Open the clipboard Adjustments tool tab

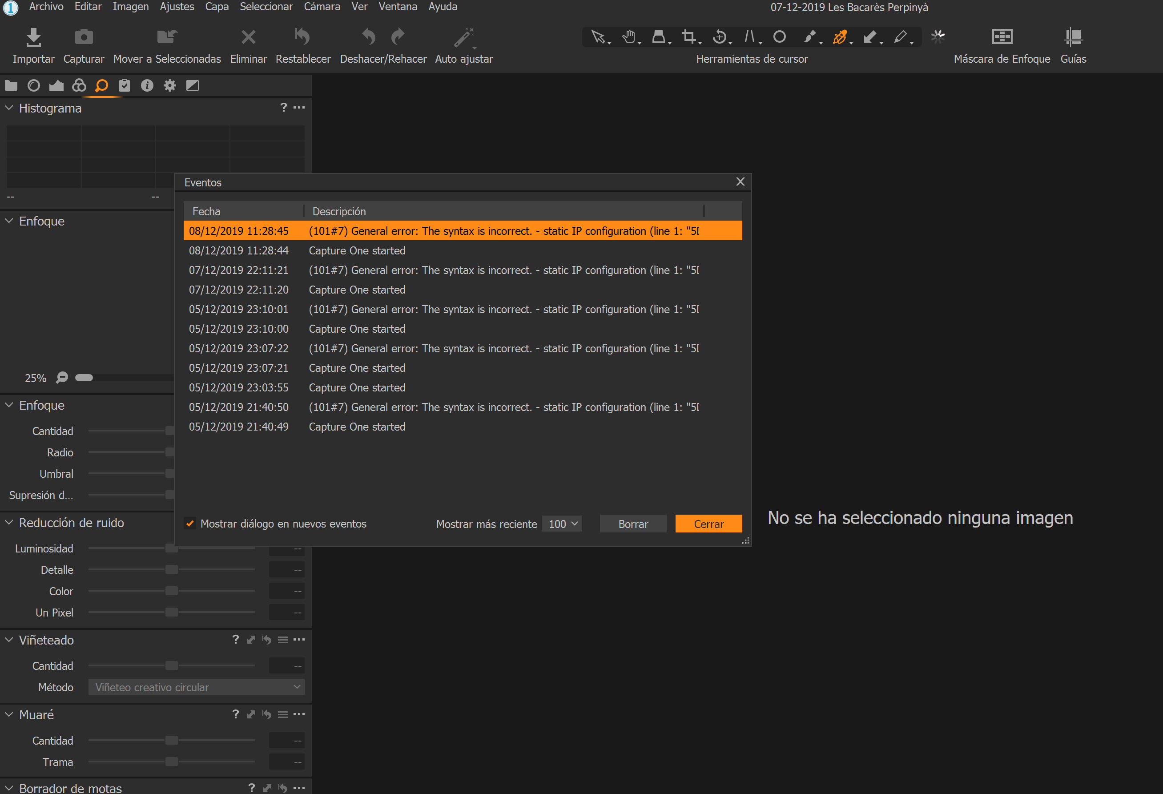(x=125, y=85)
